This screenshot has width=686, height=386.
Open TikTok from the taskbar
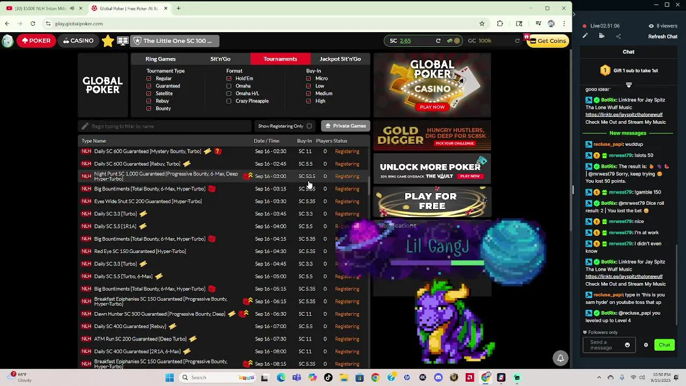click(328, 377)
